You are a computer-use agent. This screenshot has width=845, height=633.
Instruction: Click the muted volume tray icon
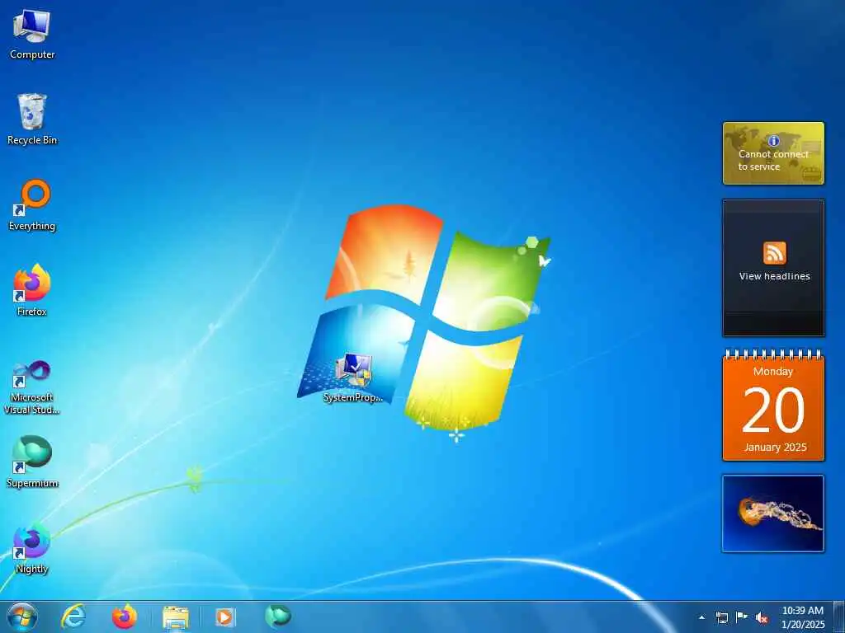point(762,617)
